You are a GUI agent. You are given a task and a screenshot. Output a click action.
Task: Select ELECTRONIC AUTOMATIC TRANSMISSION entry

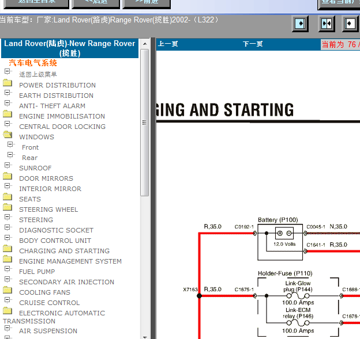point(54,317)
